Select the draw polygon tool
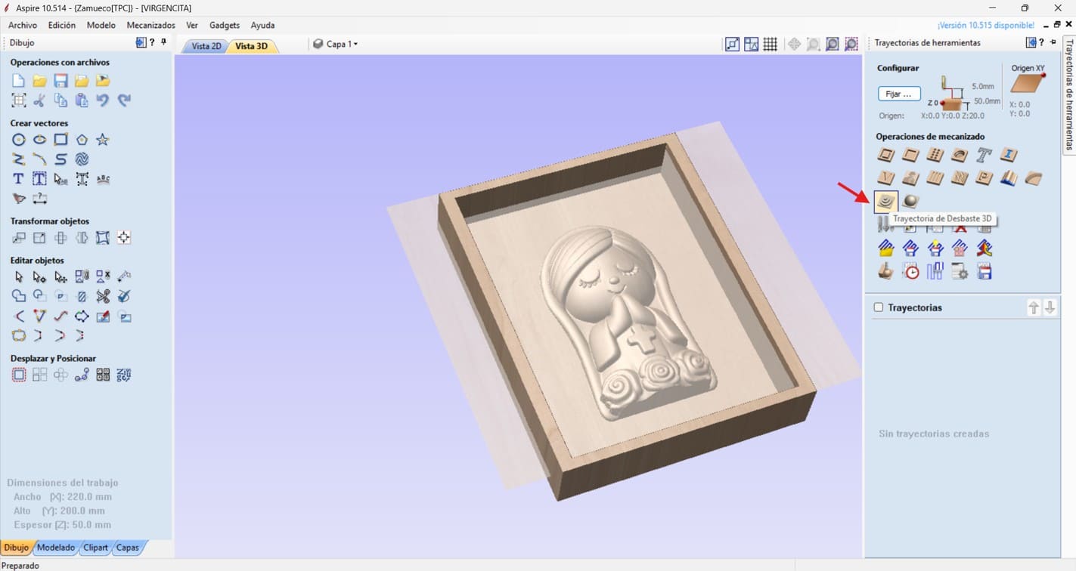This screenshot has width=1076, height=571. coord(82,140)
